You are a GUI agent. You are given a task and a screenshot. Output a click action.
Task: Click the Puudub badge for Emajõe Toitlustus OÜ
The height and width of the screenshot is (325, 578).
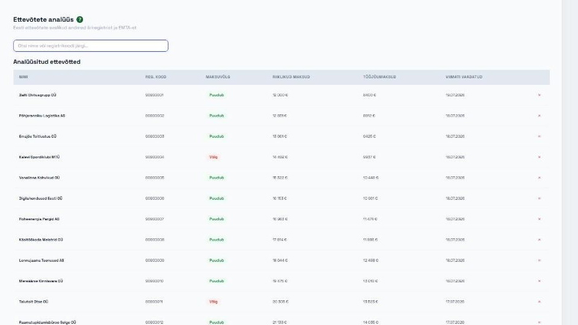[x=217, y=137]
